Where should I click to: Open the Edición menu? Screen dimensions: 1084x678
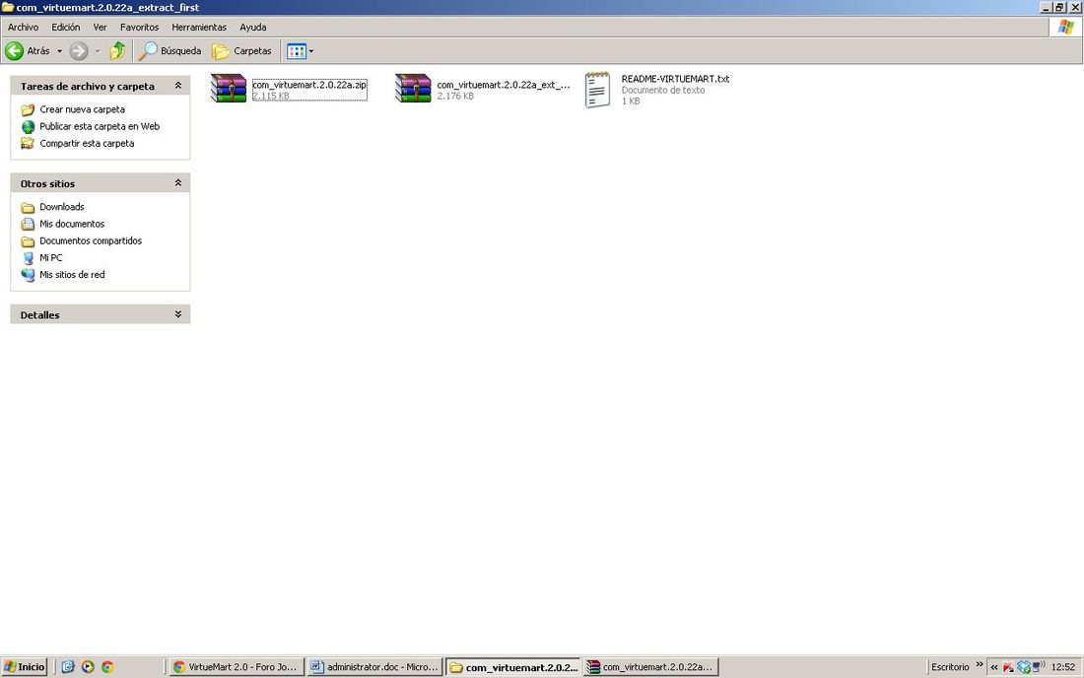click(x=66, y=27)
